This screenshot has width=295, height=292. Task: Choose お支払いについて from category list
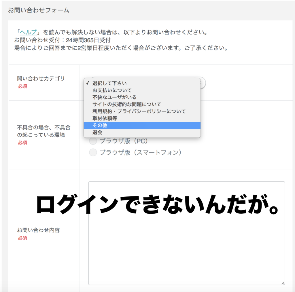point(112,90)
